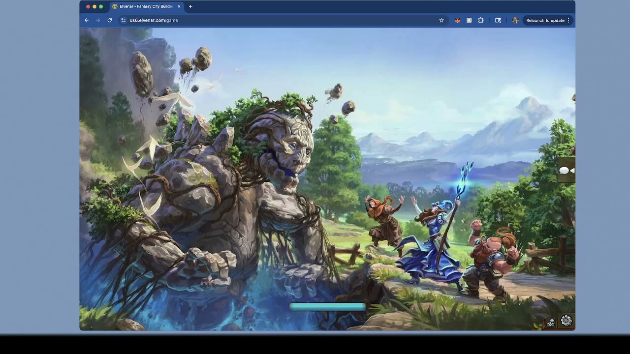Bookmark this page with the star
Image resolution: width=630 pixels, height=354 pixels.
[x=441, y=20]
